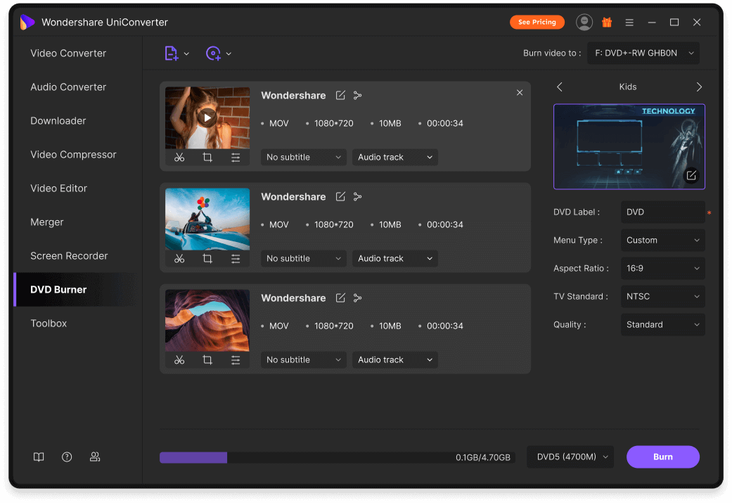Click crop icon under second video thumbnail
Image resolution: width=732 pixels, height=503 pixels.
pyautogui.click(x=207, y=259)
